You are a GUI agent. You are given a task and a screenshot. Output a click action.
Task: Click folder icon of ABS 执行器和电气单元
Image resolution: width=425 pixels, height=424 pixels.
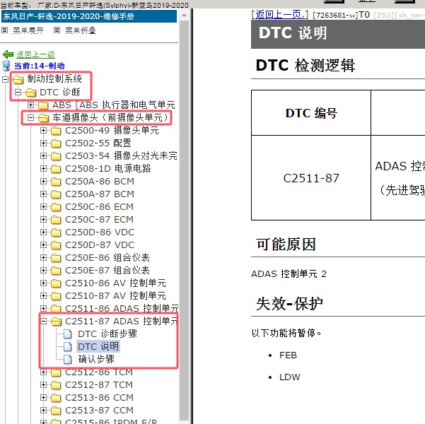(x=43, y=105)
